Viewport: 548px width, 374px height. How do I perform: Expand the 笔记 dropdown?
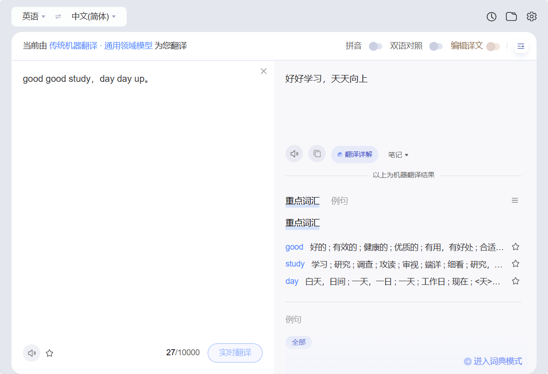(398, 155)
